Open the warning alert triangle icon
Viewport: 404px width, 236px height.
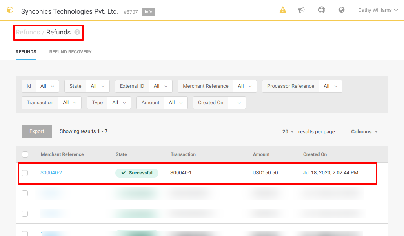(283, 10)
